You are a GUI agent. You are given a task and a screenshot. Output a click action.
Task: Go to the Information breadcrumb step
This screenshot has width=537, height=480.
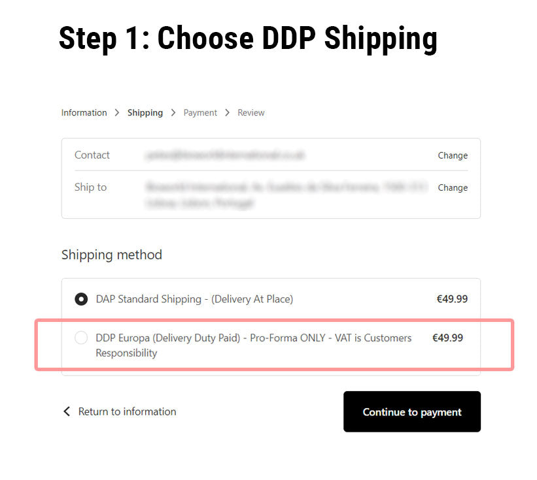84,112
